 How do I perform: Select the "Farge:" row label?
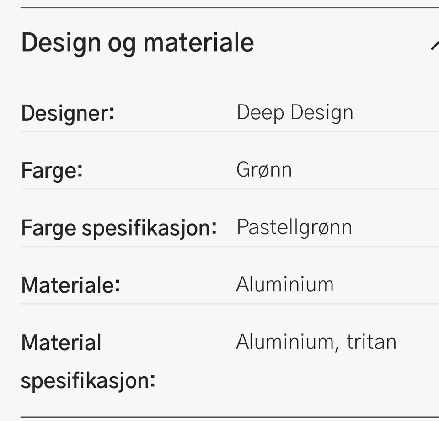52,170
